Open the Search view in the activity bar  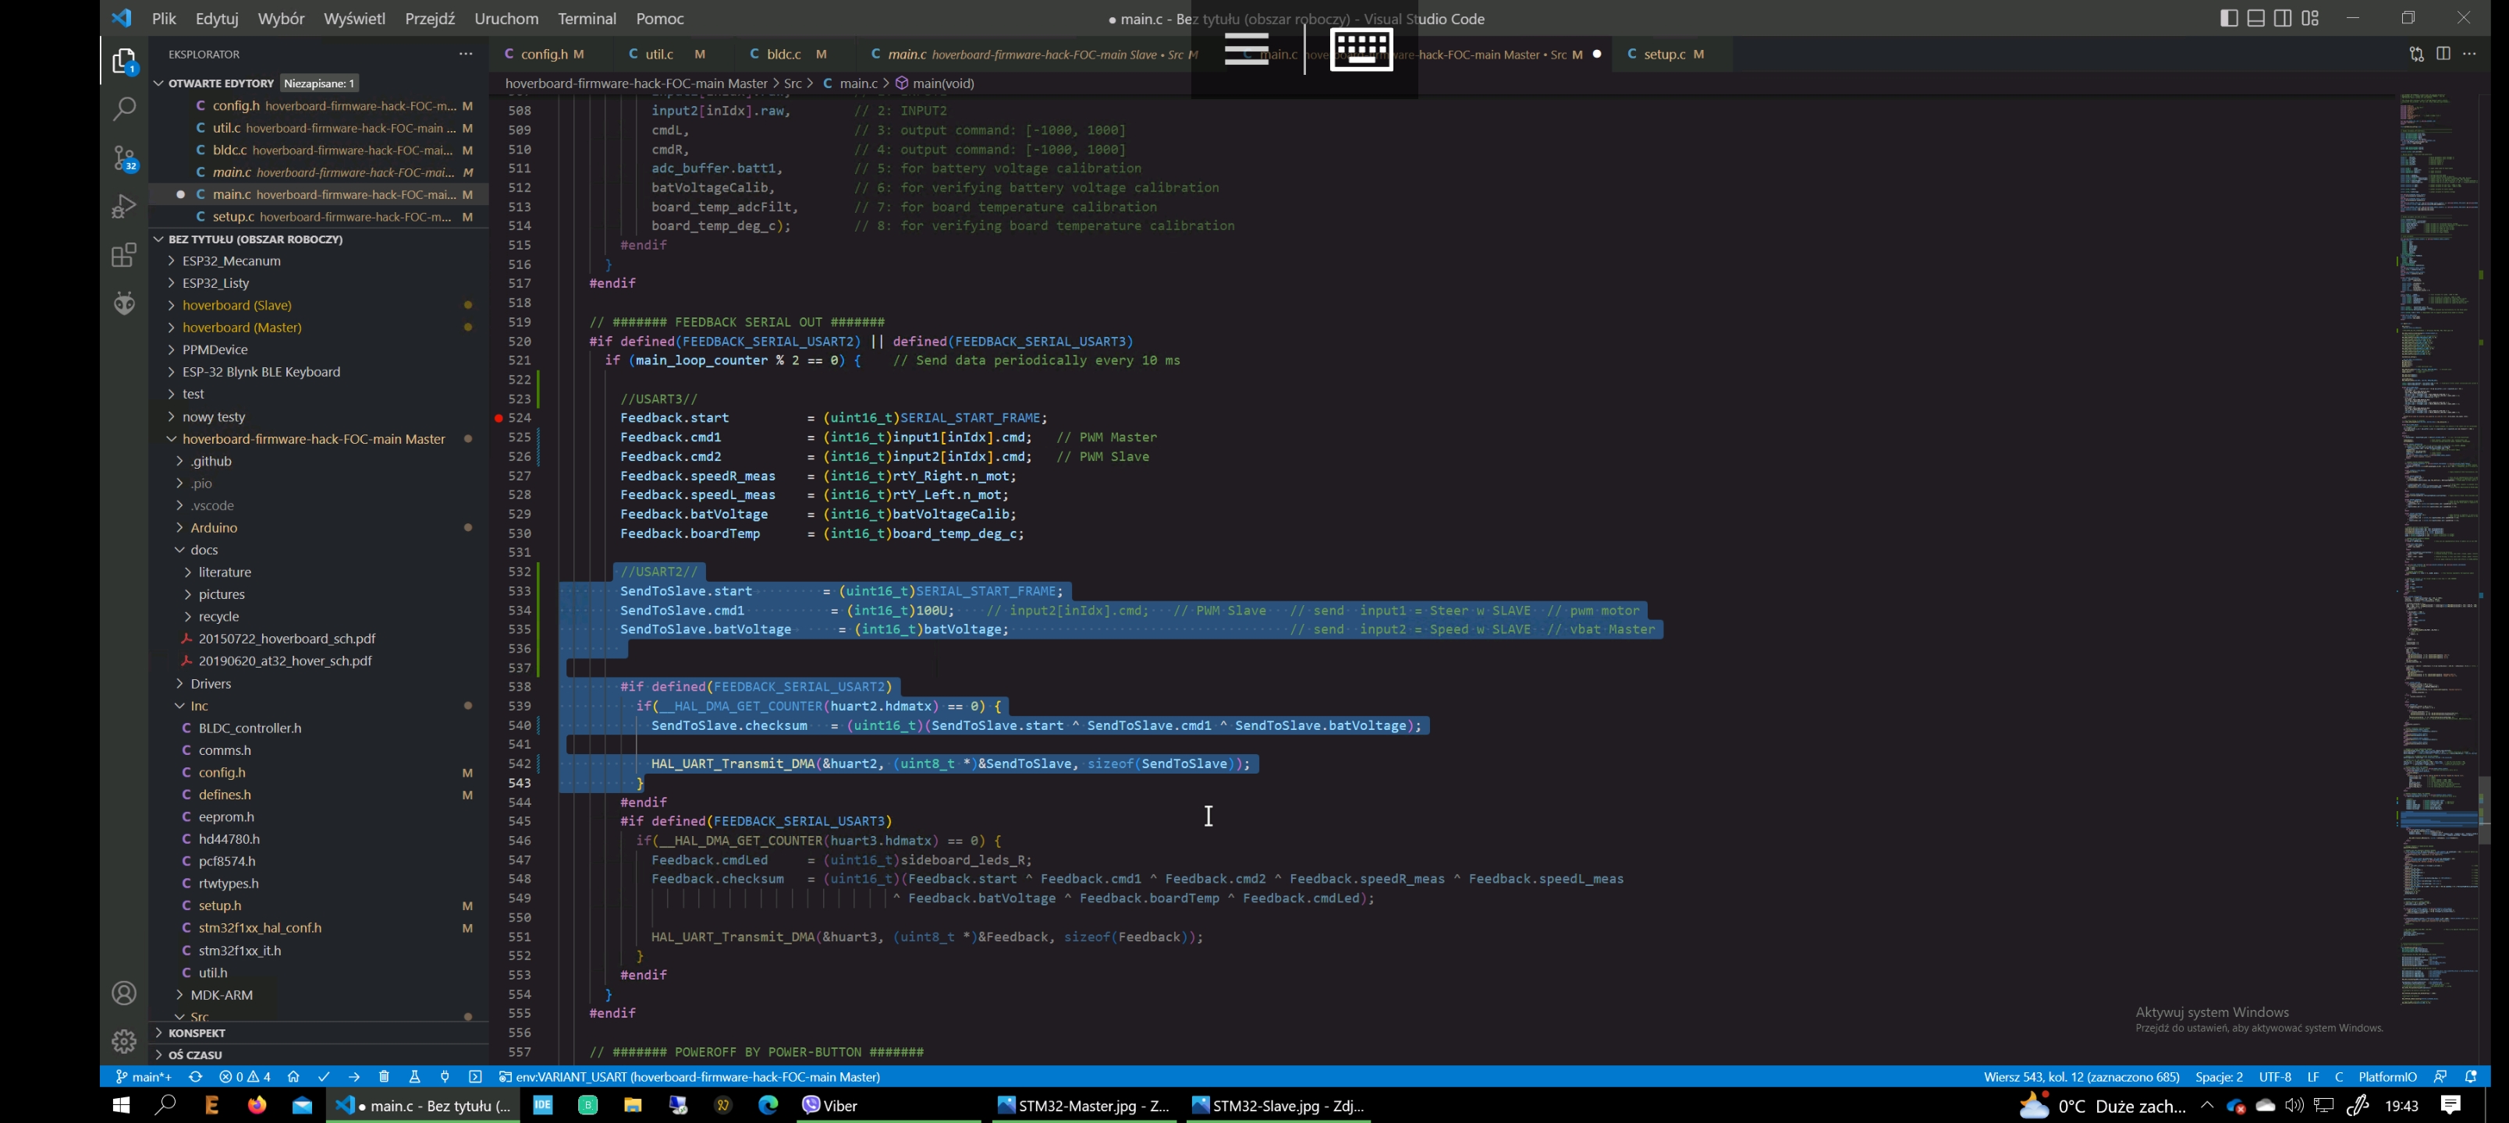(124, 108)
